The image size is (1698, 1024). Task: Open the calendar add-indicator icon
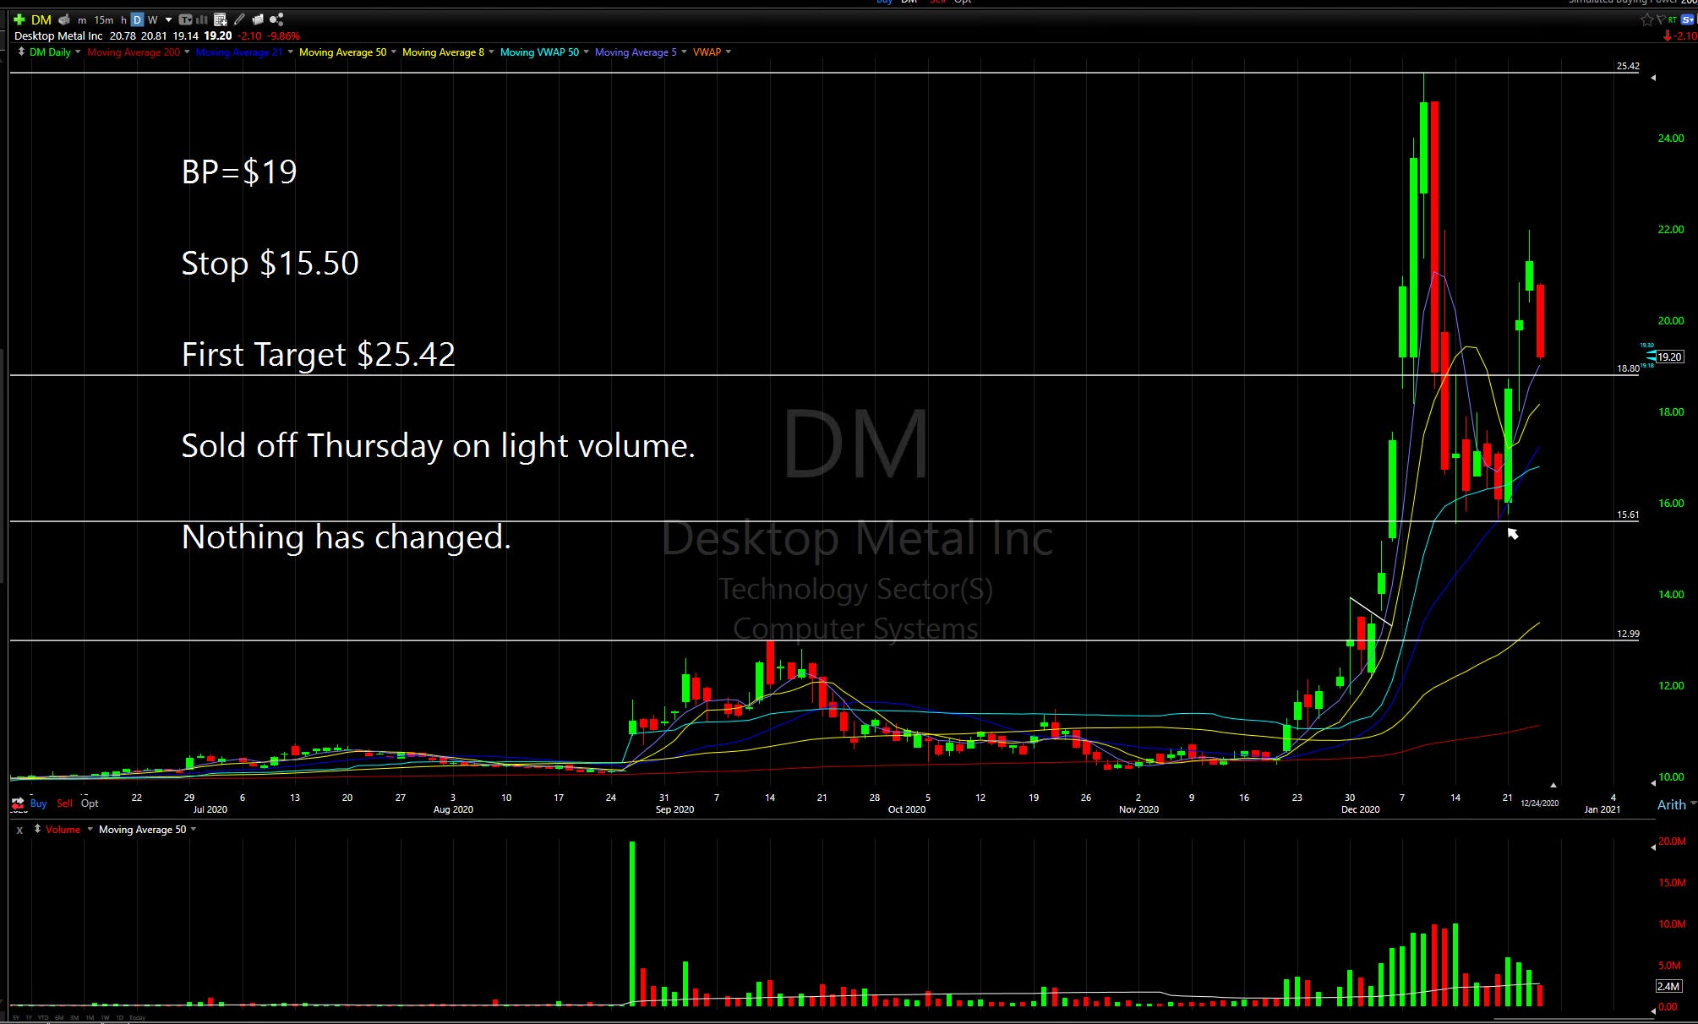(220, 19)
